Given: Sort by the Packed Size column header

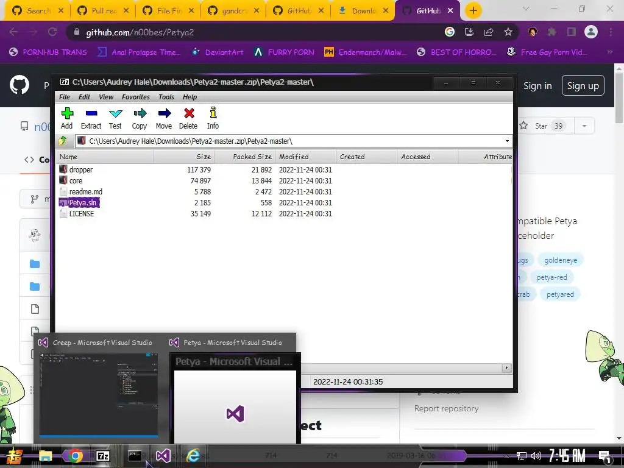Looking at the screenshot, I should (245, 157).
